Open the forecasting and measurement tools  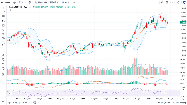pos(3,25)
